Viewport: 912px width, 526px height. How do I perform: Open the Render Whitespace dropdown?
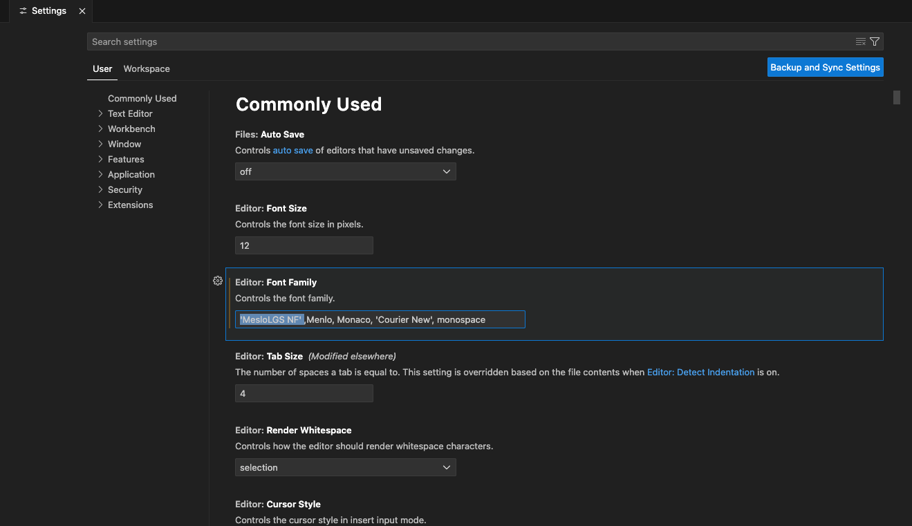coord(346,467)
